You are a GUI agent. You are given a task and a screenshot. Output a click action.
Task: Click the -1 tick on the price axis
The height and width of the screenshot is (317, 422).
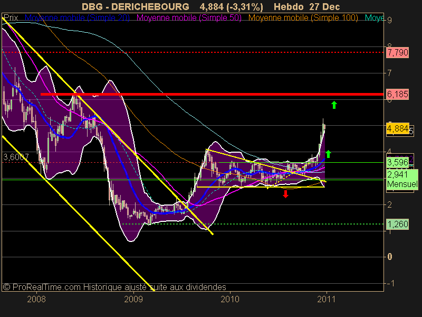pyautogui.click(x=390, y=283)
